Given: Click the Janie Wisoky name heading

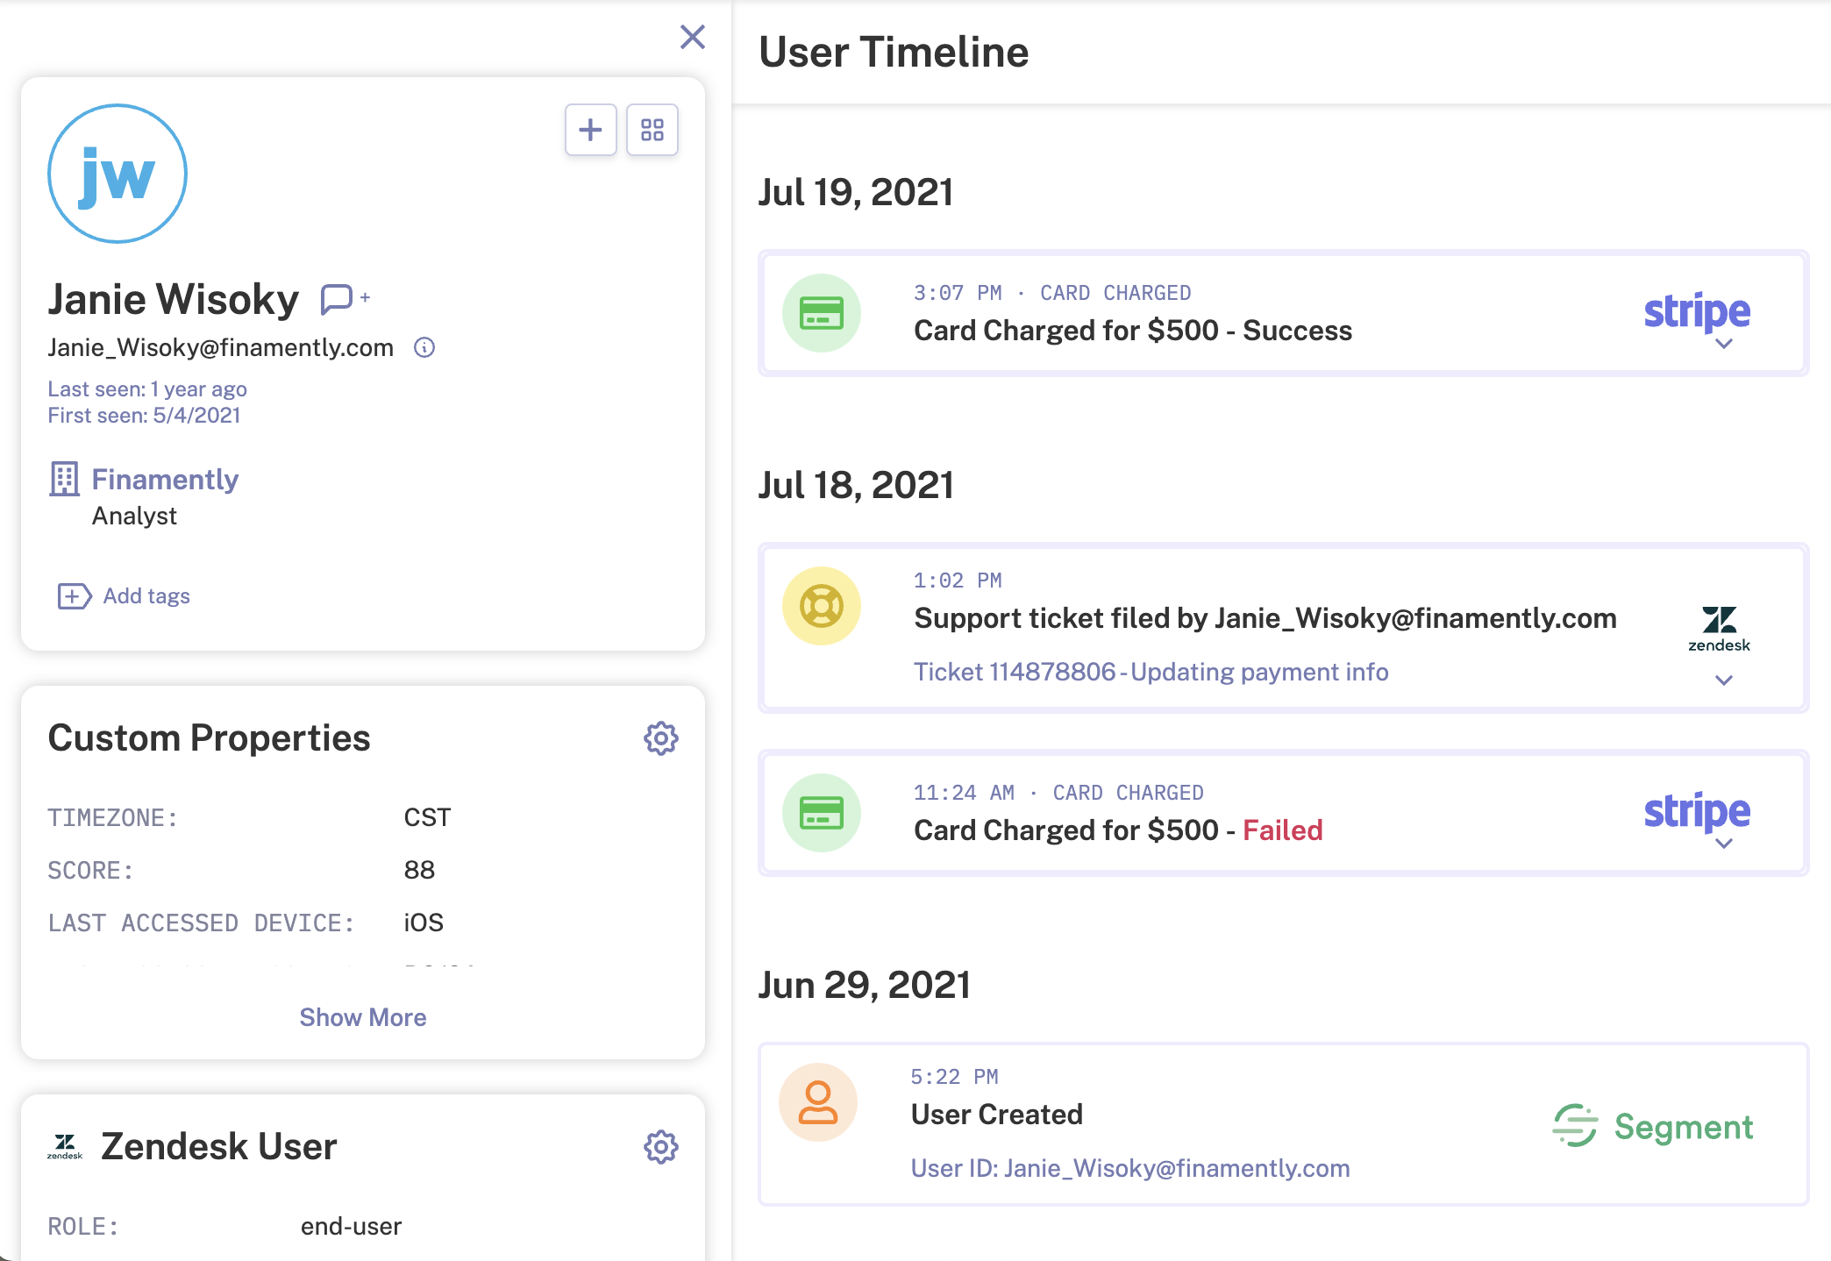Looking at the screenshot, I should (x=174, y=299).
